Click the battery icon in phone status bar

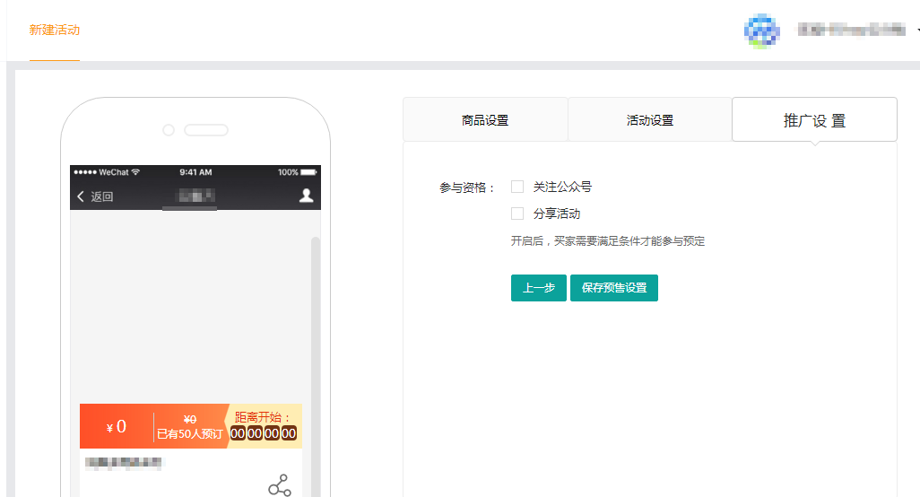(x=308, y=172)
